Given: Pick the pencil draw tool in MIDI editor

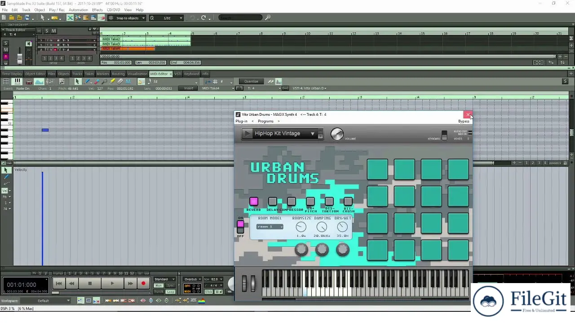Looking at the screenshot, I should (88, 81).
